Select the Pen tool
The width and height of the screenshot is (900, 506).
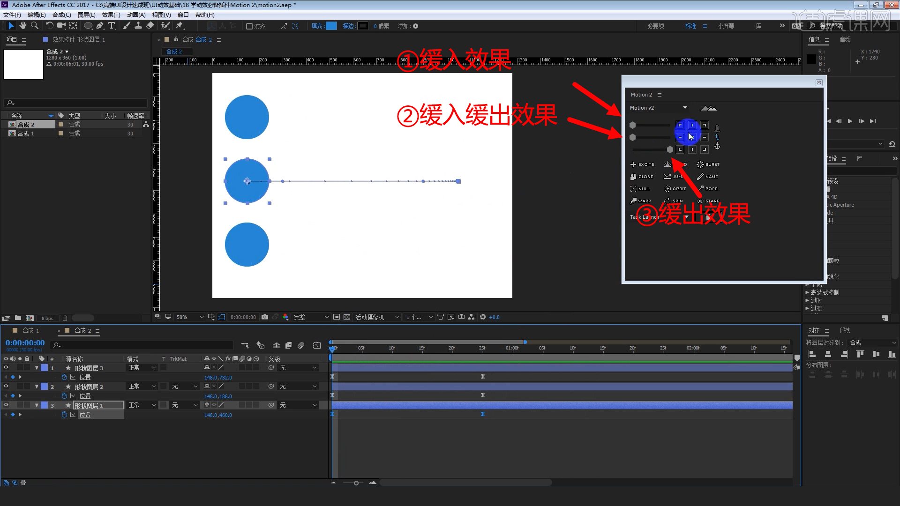[100, 26]
